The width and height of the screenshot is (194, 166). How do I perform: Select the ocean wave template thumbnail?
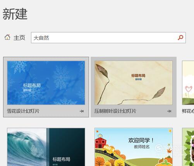(46, 147)
